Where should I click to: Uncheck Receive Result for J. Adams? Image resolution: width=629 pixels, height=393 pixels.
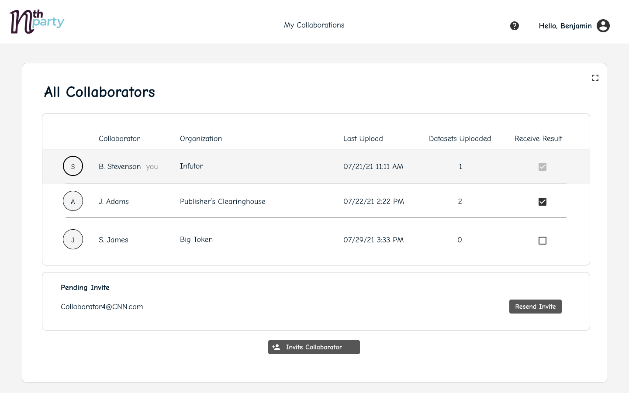click(x=543, y=202)
